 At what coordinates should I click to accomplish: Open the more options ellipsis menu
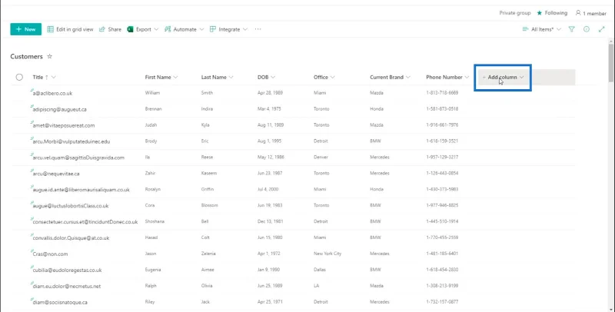click(258, 29)
